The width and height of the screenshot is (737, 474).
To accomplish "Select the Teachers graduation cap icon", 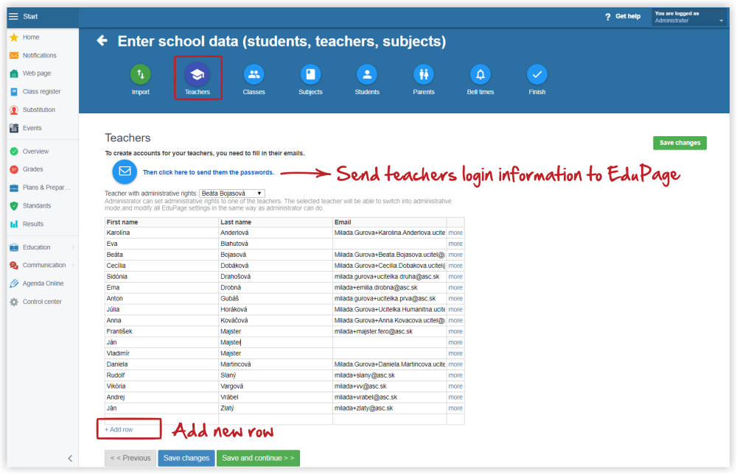I will tap(198, 74).
